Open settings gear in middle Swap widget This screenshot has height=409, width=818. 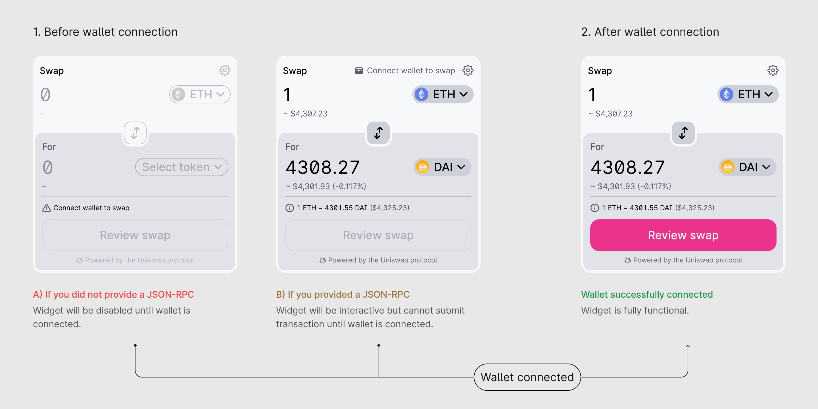468,70
